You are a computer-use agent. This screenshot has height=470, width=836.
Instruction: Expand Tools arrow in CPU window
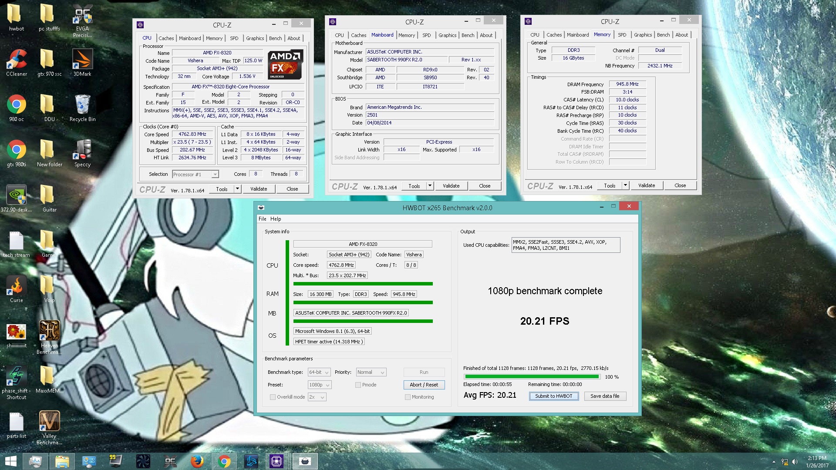(x=237, y=189)
